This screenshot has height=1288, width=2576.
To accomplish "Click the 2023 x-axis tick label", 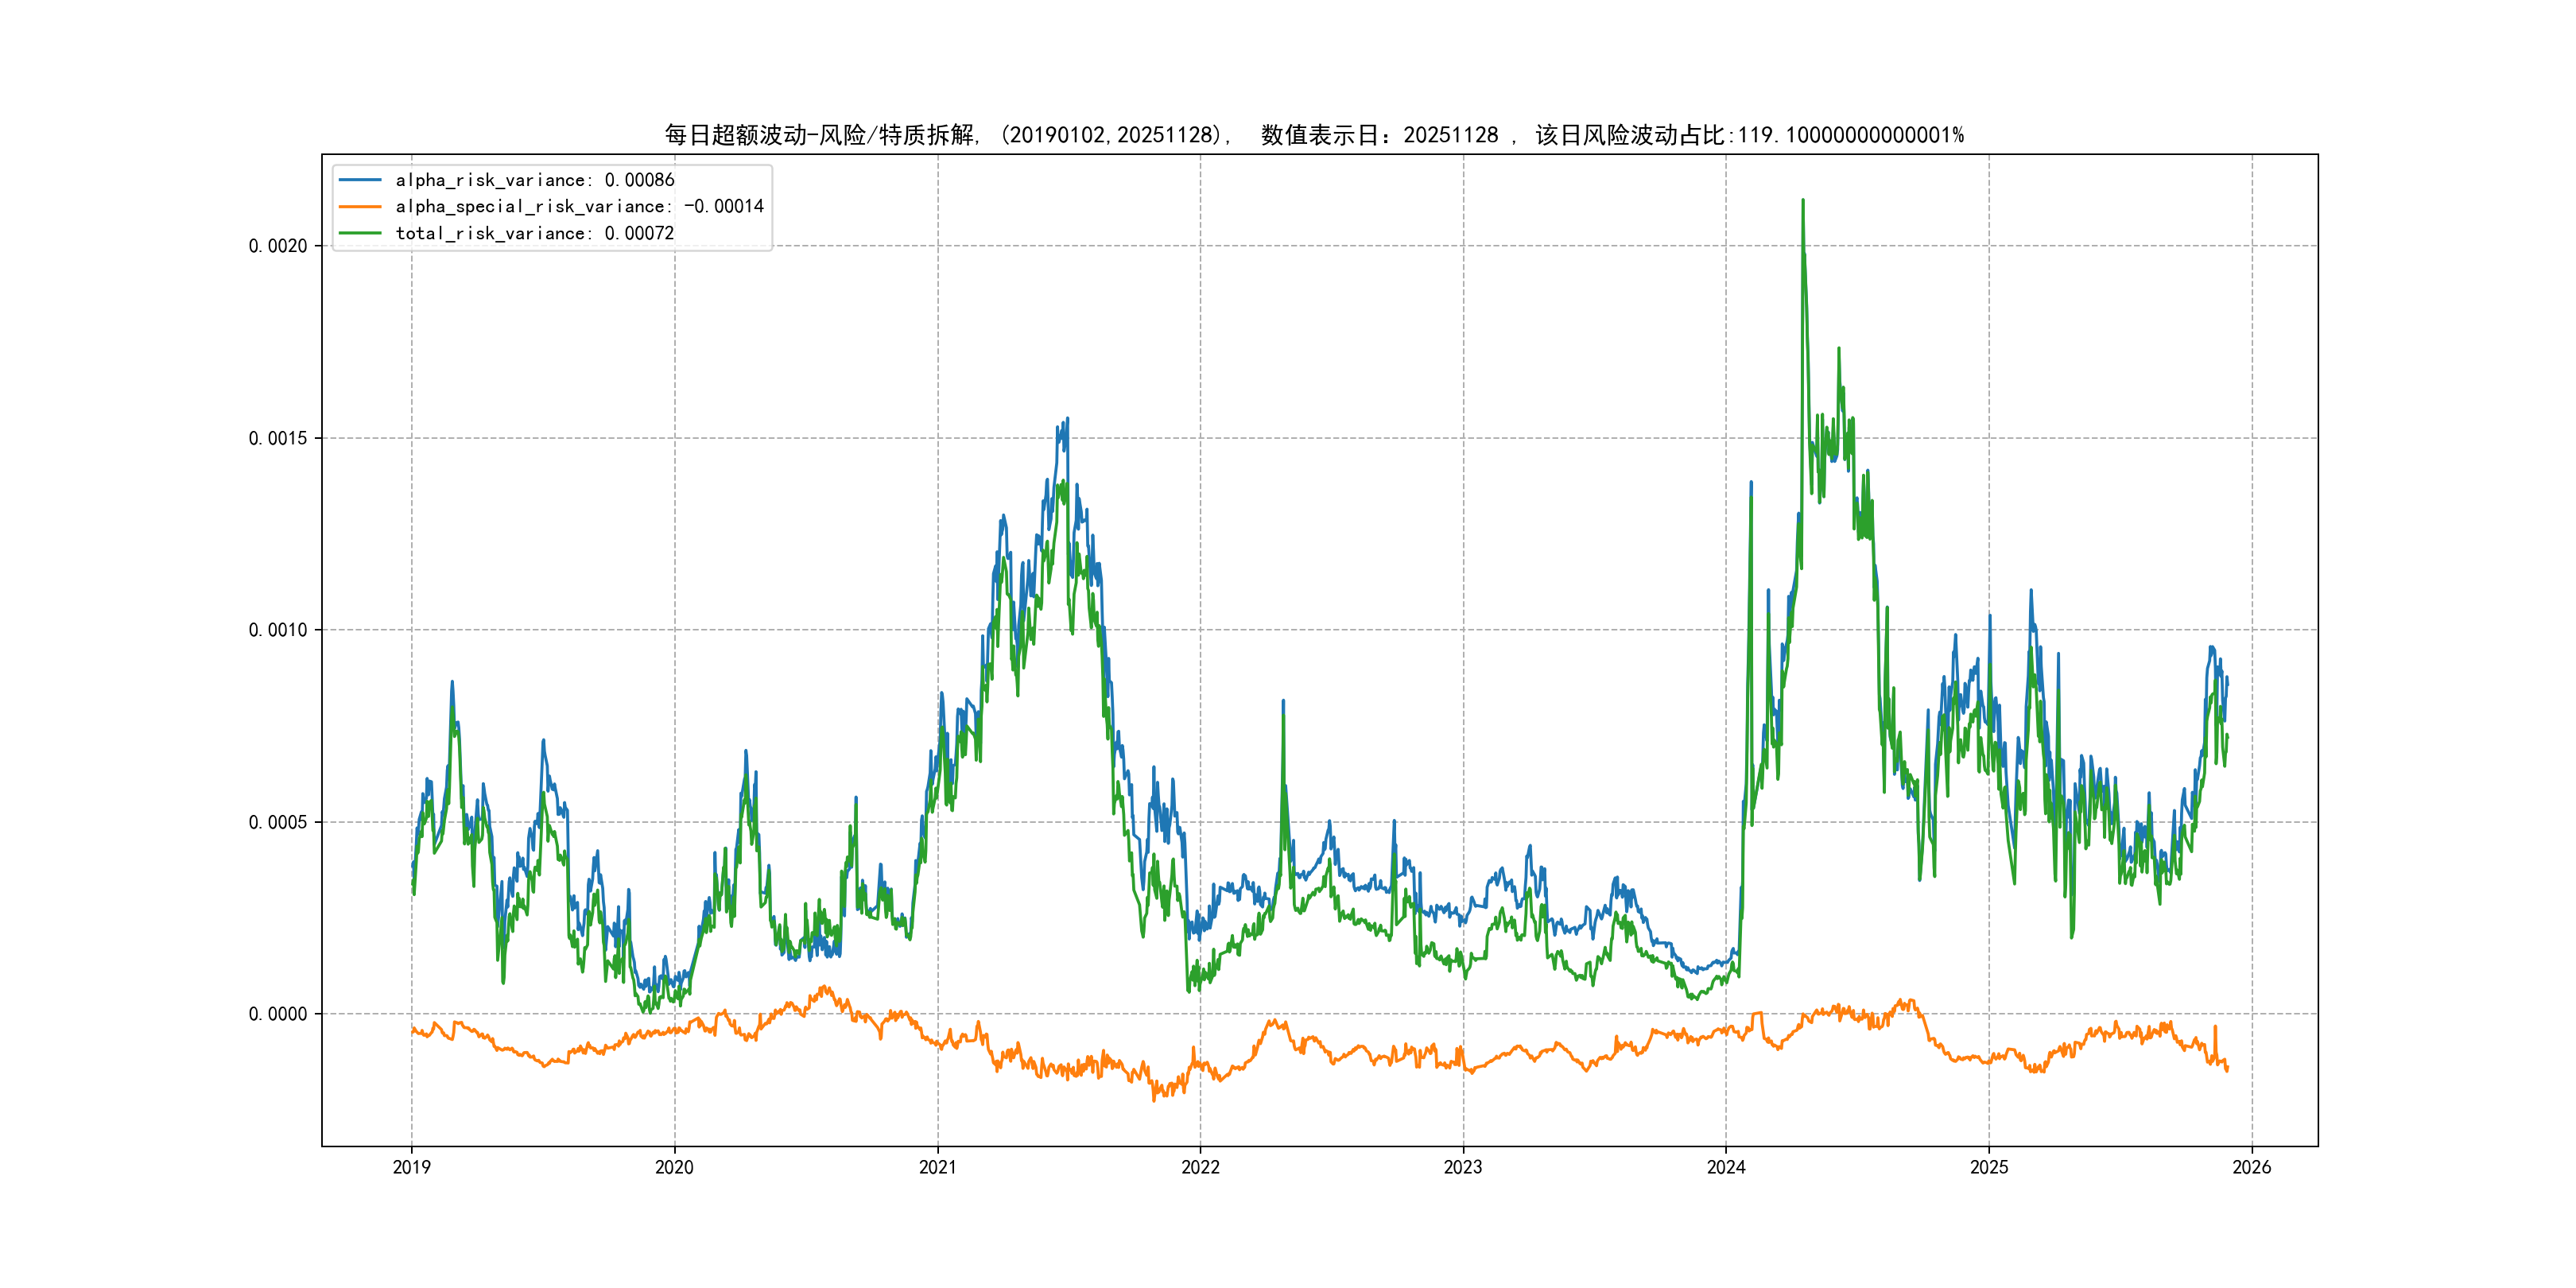I will click(x=1463, y=1167).
